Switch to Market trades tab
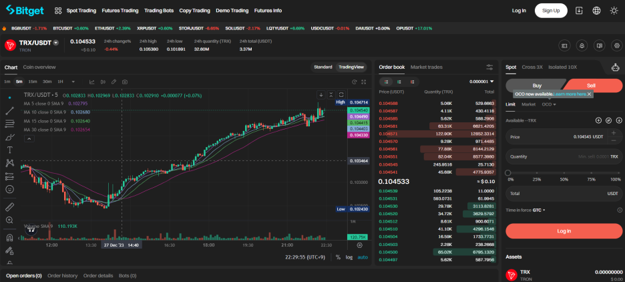The width and height of the screenshot is (625, 282). (x=426, y=67)
